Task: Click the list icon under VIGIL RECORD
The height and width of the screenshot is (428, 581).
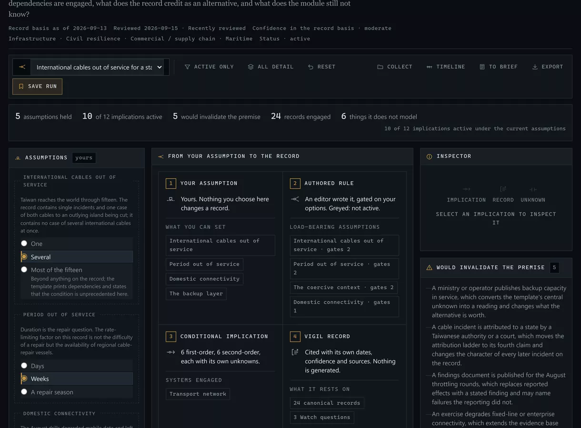Action: pos(295,352)
